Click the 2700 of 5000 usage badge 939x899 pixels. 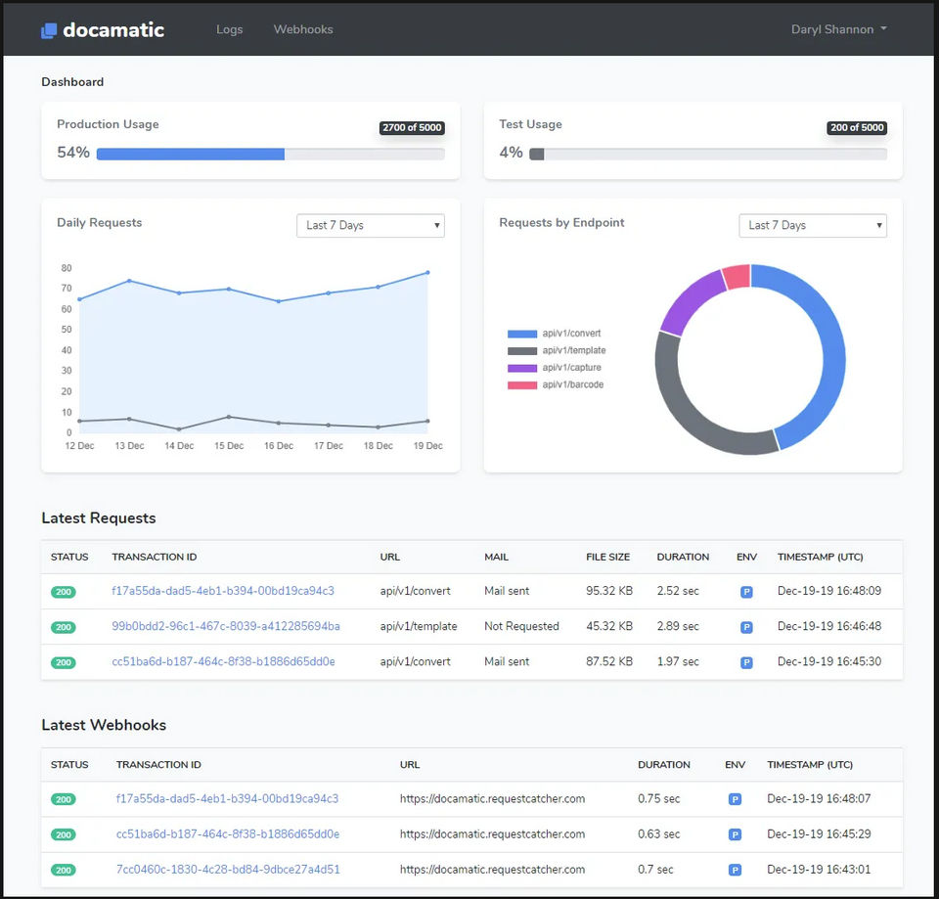tap(412, 127)
